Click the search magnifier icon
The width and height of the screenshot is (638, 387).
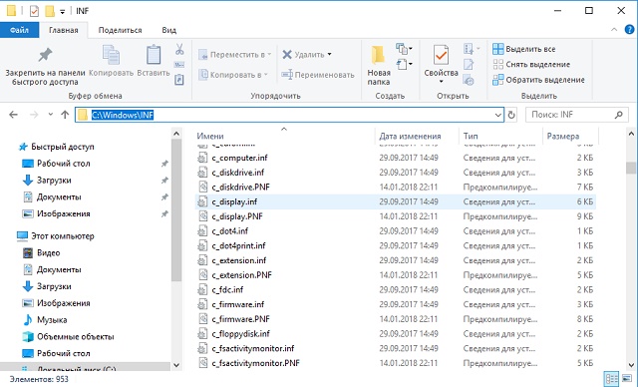(x=618, y=115)
